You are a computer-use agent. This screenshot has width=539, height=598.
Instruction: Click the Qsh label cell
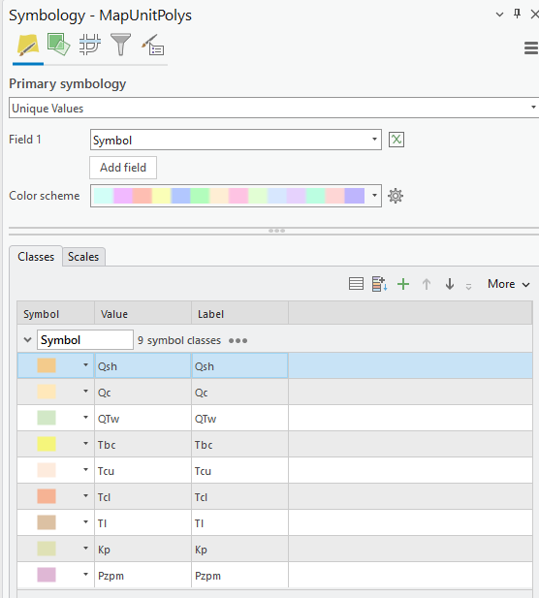pyautogui.click(x=240, y=365)
